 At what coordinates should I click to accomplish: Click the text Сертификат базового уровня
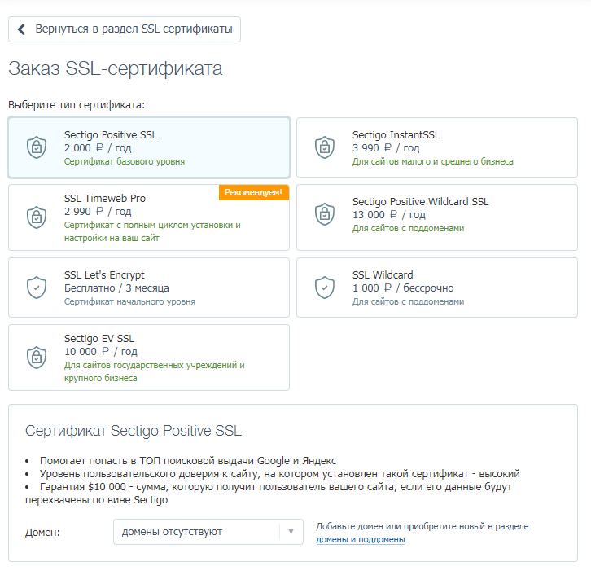[125, 162]
